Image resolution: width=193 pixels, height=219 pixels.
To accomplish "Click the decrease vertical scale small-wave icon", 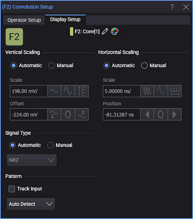I will (x=54, y=91).
